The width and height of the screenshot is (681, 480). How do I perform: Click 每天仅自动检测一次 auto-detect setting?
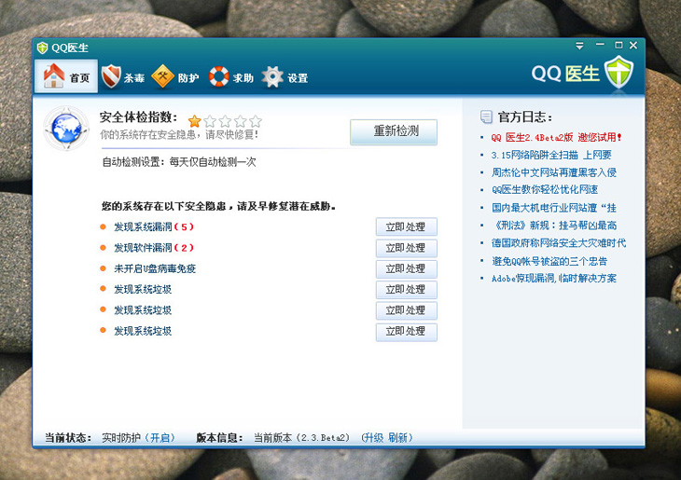(x=213, y=162)
